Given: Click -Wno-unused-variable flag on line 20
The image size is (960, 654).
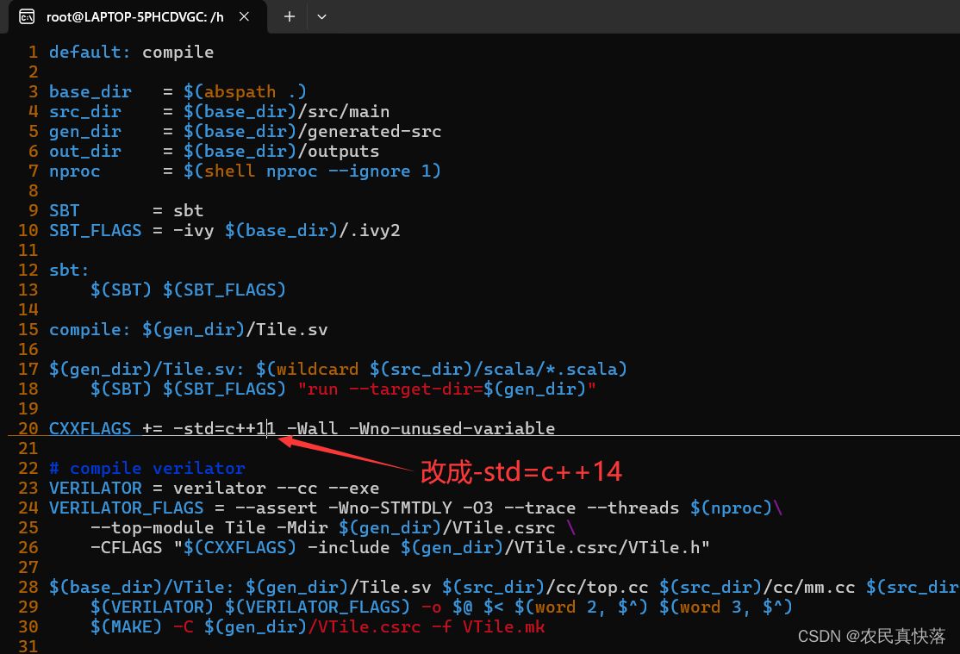Looking at the screenshot, I should pos(452,428).
